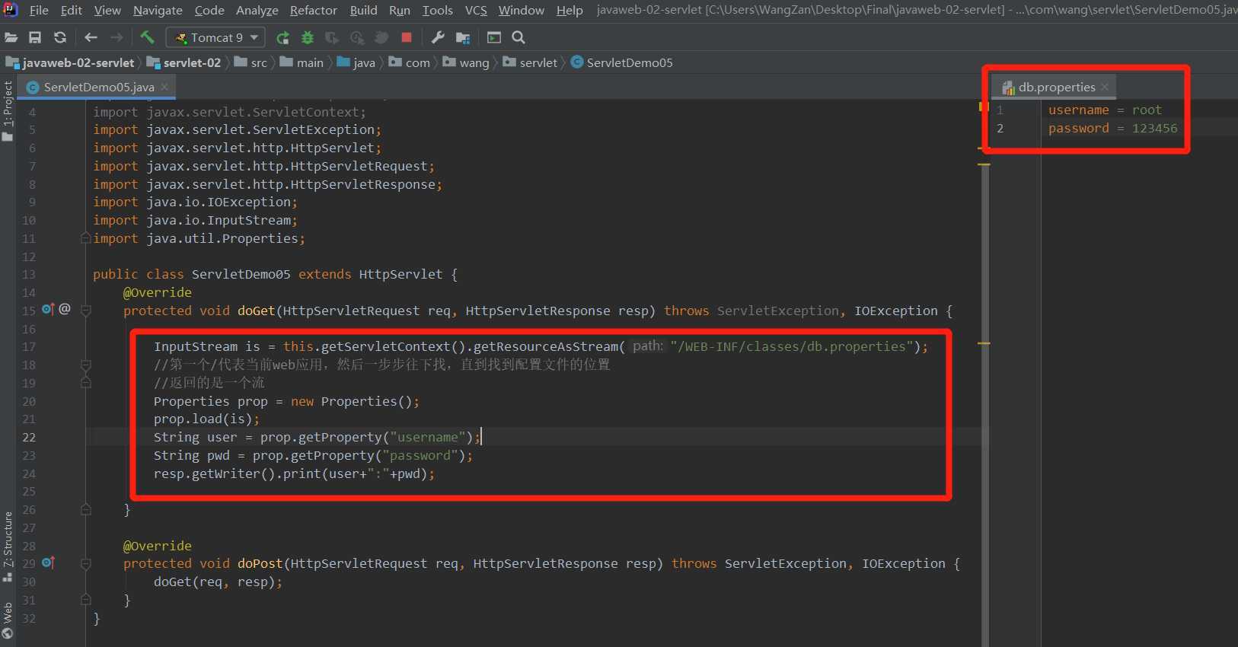Open Search Everywhere magnifier icon
The width and height of the screenshot is (1238, 647).
click(x=518, y=37)
